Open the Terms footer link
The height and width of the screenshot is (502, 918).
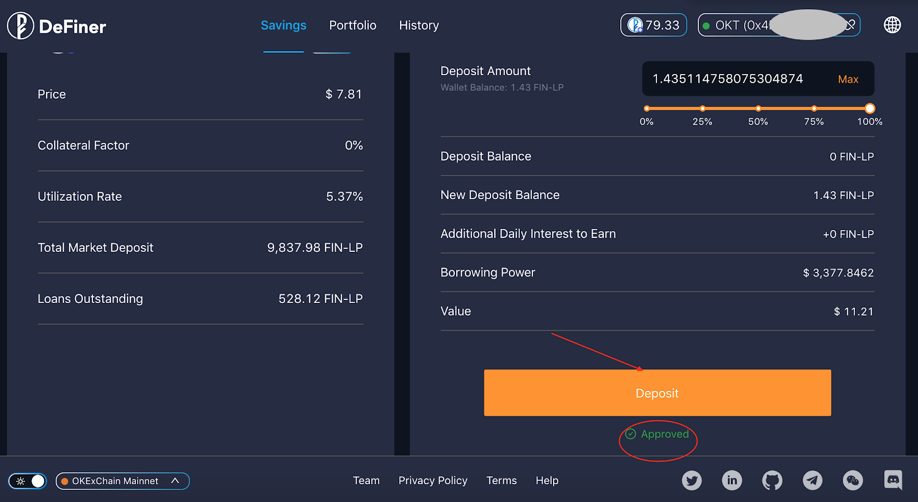coord(501,481)
